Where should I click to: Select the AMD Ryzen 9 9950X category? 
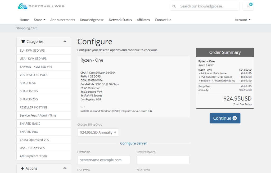[34, 156]
